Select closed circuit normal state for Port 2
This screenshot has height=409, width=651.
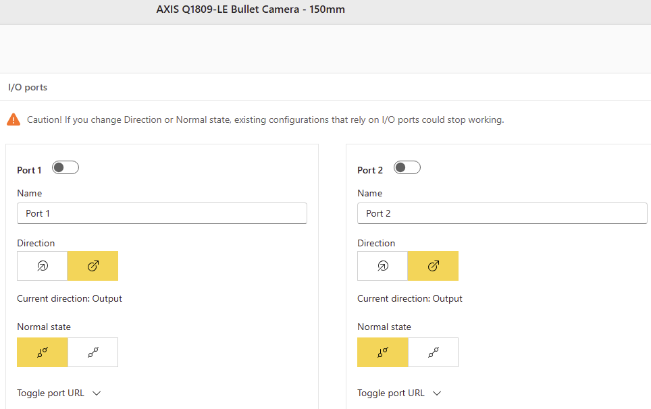(434, 352)
